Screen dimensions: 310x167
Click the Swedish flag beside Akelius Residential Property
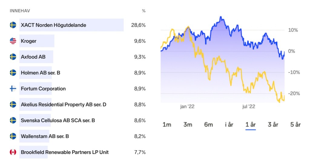13,105
